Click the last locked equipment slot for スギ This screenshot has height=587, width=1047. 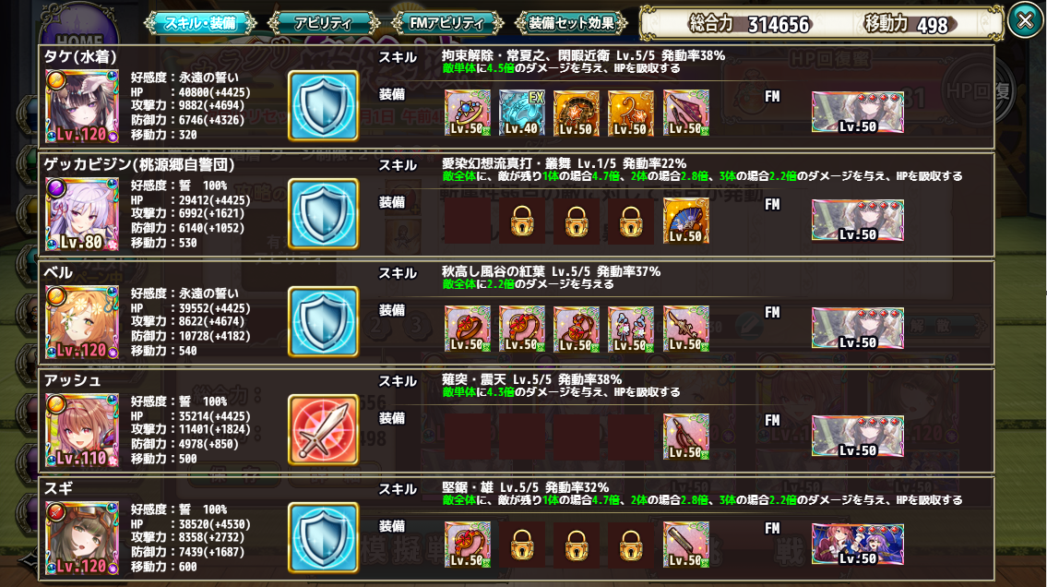coord(631,545)
